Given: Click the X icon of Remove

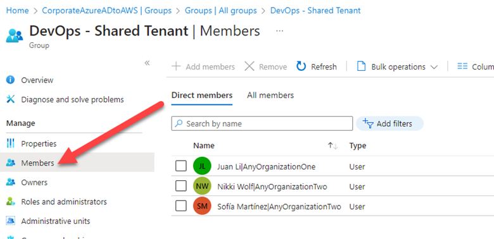Looking at the screenshot, I should 249,66.
